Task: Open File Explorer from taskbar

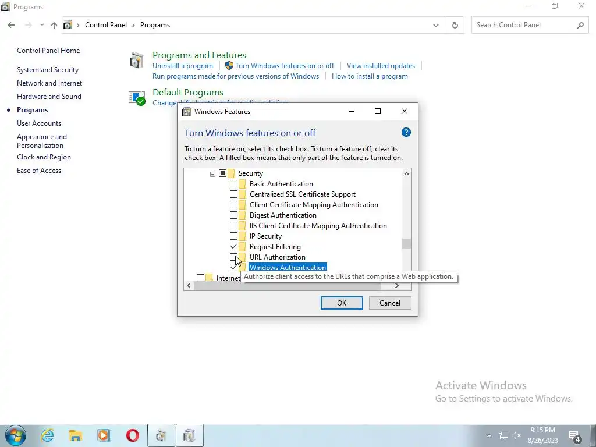Action: (x=75, y=435)
